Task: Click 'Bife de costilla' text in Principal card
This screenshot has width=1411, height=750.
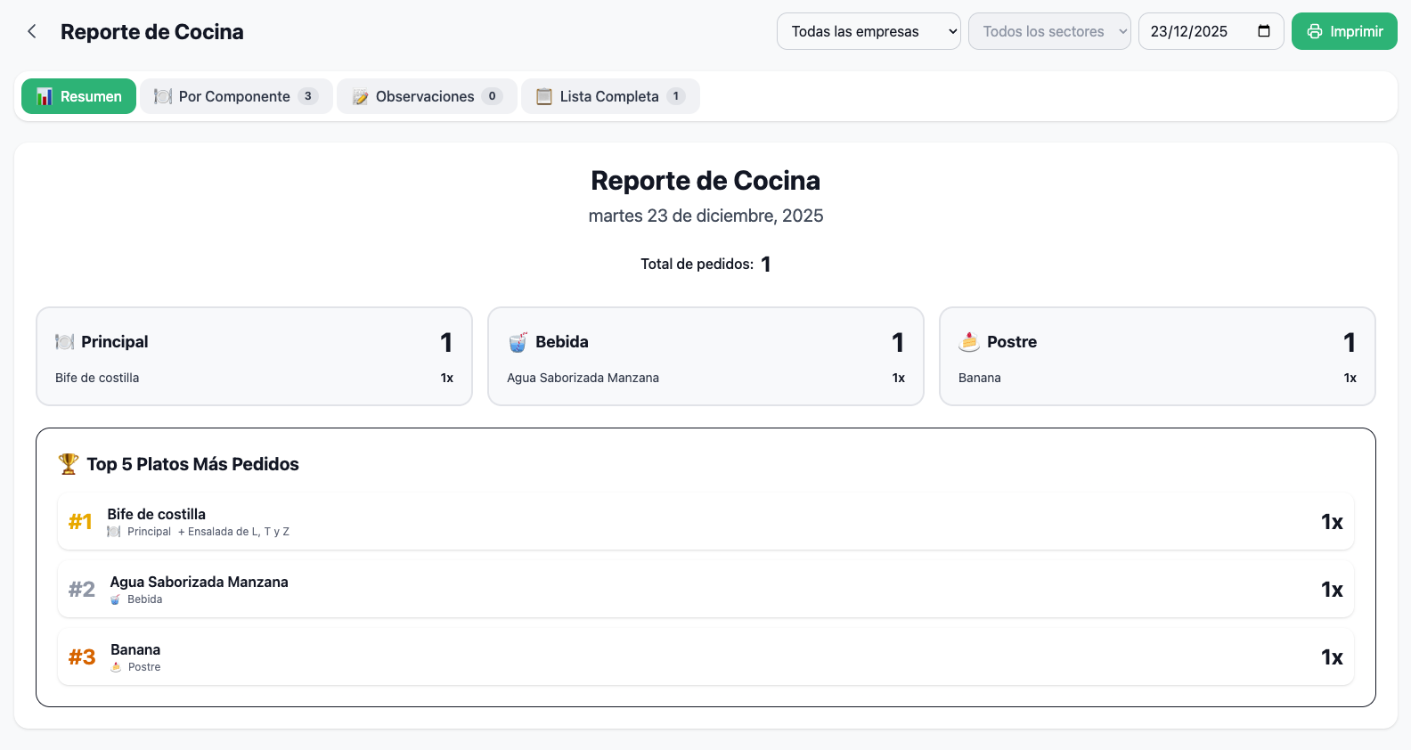Action: tap(97, 378)
